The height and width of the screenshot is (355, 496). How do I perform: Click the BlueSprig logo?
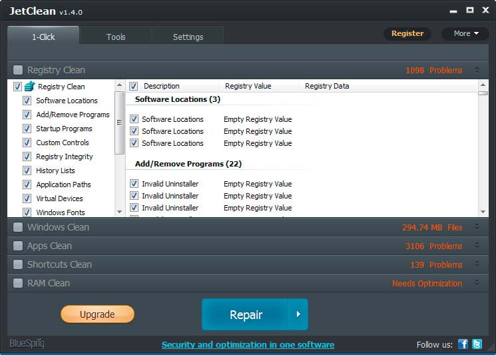[x=27, y=344]
